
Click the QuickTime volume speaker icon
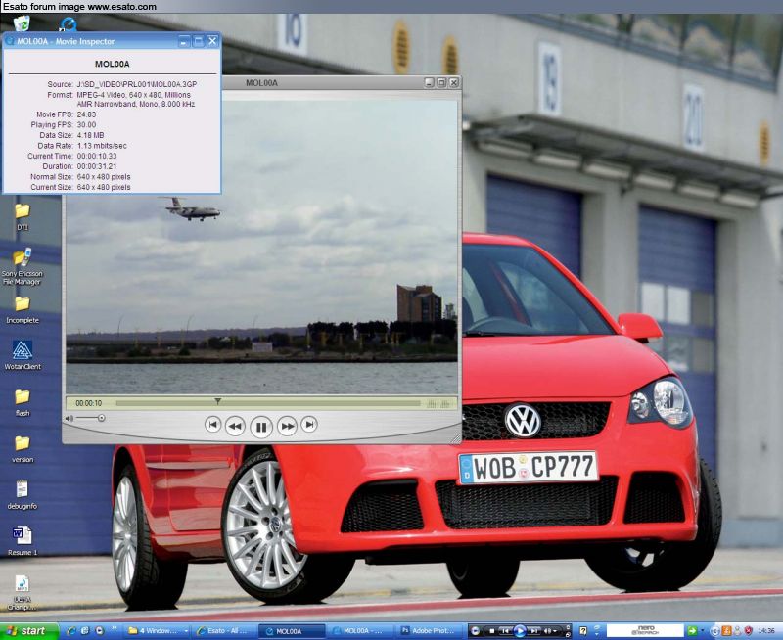pos(69,418)
